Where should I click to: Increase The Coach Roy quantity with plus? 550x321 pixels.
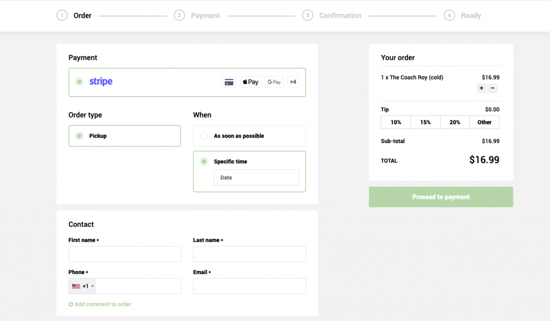481,88
